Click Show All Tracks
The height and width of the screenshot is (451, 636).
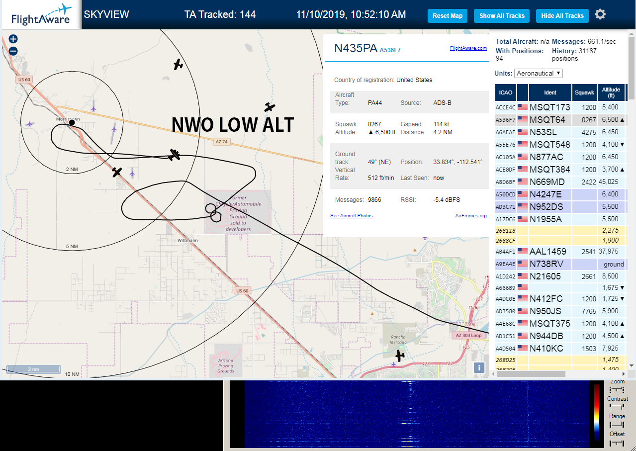click(502, 16)
